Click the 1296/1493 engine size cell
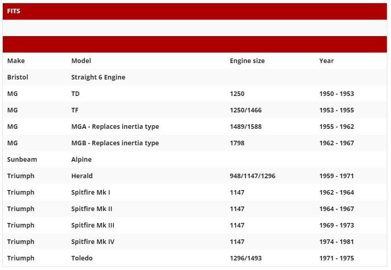Screen dimensions: 391x270 click(246, 258)
